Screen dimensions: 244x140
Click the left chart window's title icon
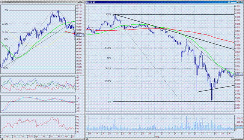(x=2, y=2)
